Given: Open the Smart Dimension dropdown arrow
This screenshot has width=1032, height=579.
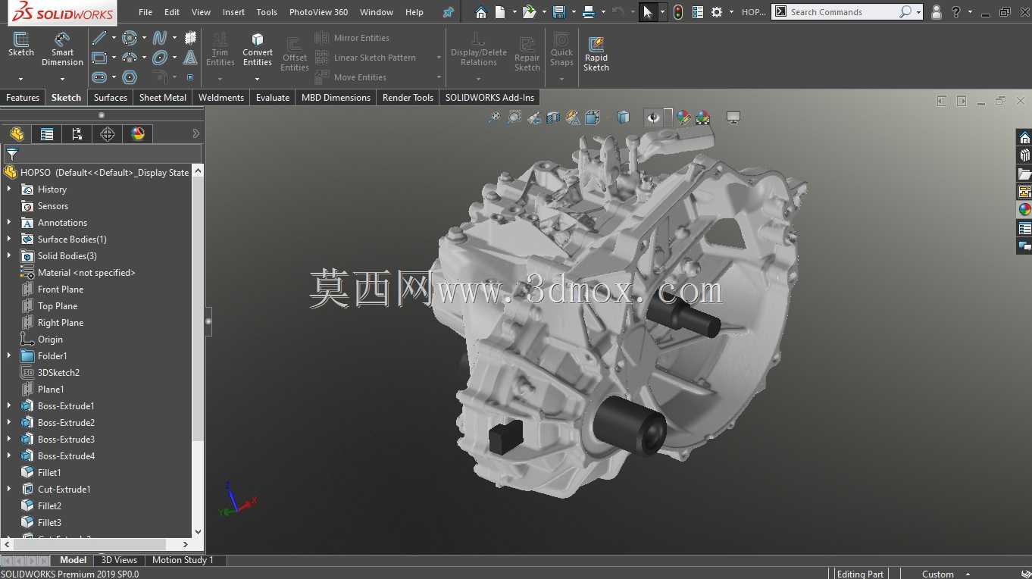Looking at the screenshot, I should (62, 79).
